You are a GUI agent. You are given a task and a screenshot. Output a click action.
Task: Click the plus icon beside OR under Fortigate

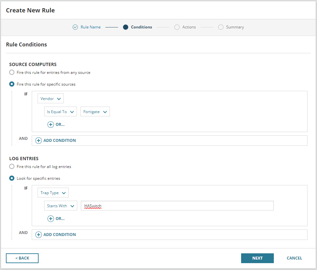click(50, 125)
